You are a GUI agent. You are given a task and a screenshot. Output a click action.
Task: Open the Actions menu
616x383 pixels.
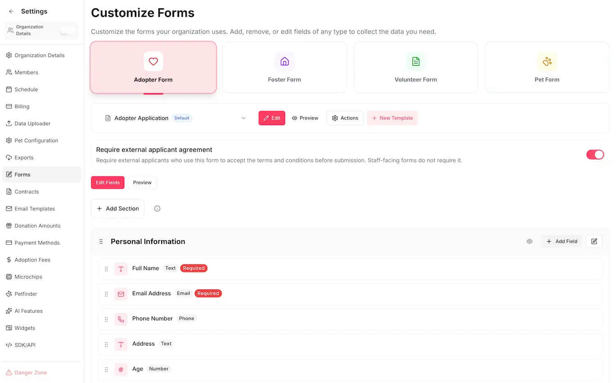[345, 117]
